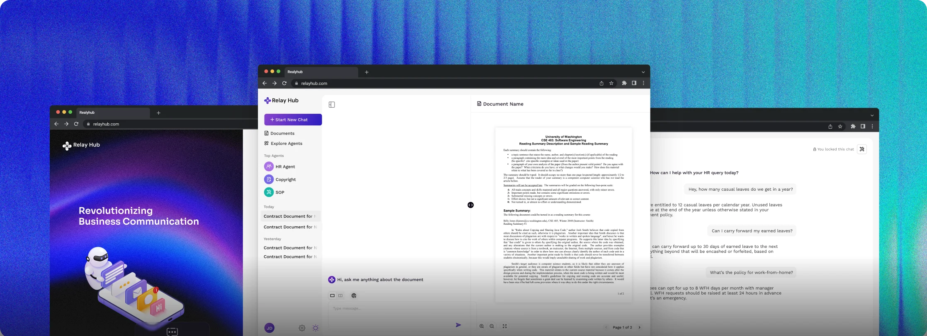Click the unlock chat icon button
Screen dimensions: 927x336
pos(862,149)
